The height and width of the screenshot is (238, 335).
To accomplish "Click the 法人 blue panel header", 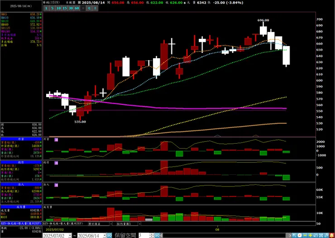I will click(21, 185).
